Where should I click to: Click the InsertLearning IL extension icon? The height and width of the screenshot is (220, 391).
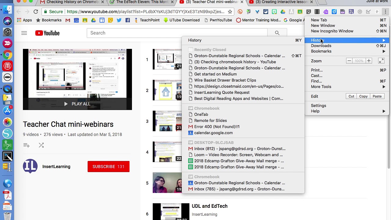pos(351,12)
